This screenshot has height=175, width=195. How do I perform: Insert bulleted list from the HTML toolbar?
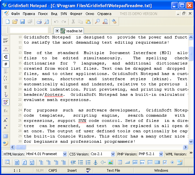tap(81, 162)
